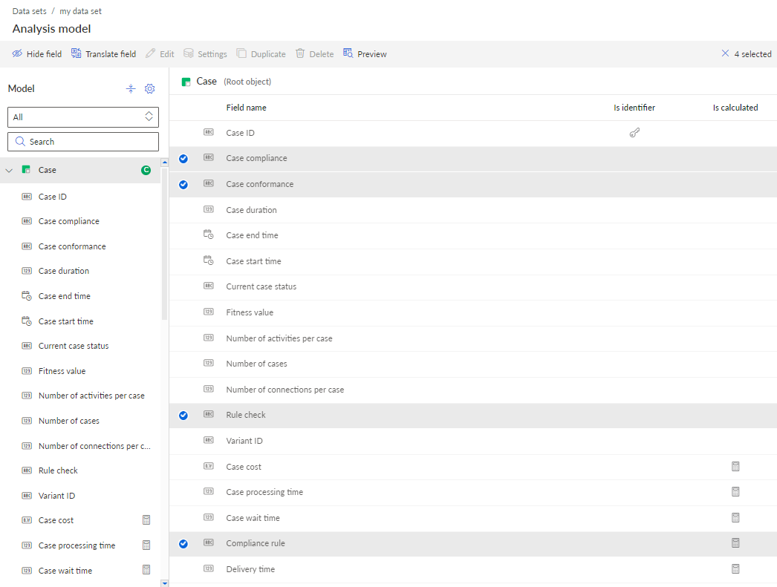Click calculator icon beside Case cost in tree
Viewport: 777px width, 587px height.
146,520
